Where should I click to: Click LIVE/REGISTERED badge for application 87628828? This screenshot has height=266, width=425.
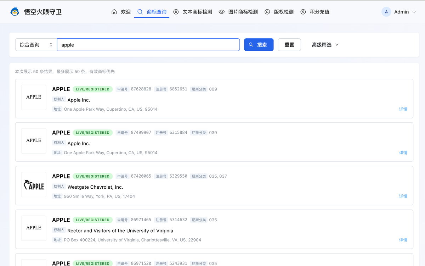coord(93,89)
